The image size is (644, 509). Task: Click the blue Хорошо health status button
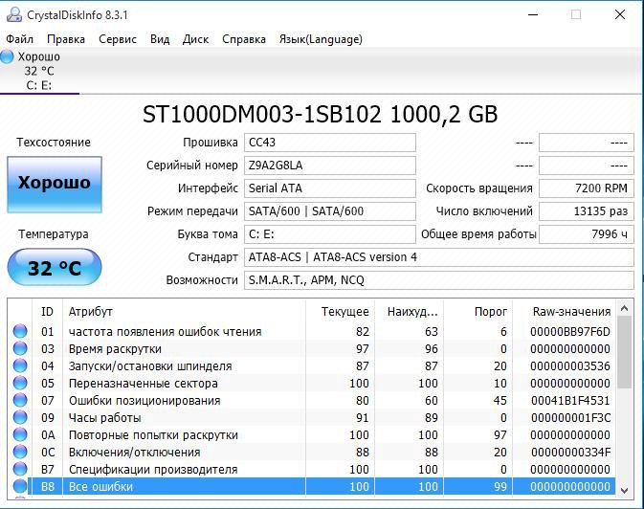tap(55, 184)
